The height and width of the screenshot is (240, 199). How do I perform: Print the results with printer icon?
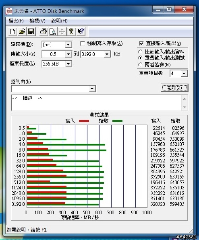tap(44, 32)
